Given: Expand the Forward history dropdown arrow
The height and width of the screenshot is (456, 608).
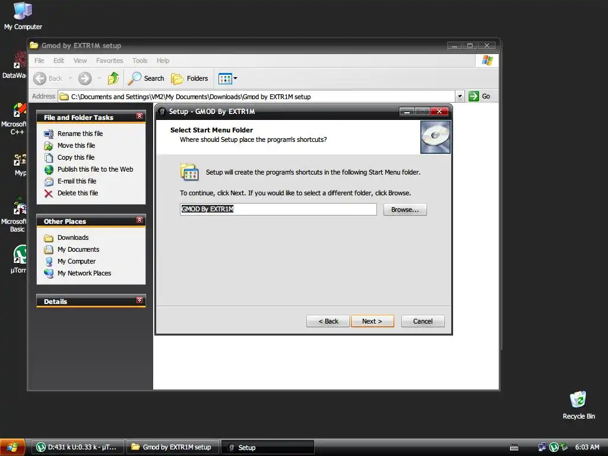Looking at the screenshot, I should (x=99, y=78).
